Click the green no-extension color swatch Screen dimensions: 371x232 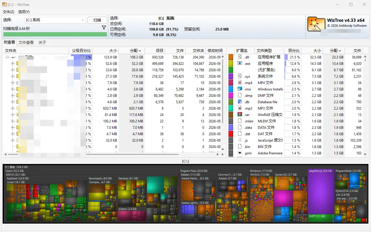coord(231,70)
